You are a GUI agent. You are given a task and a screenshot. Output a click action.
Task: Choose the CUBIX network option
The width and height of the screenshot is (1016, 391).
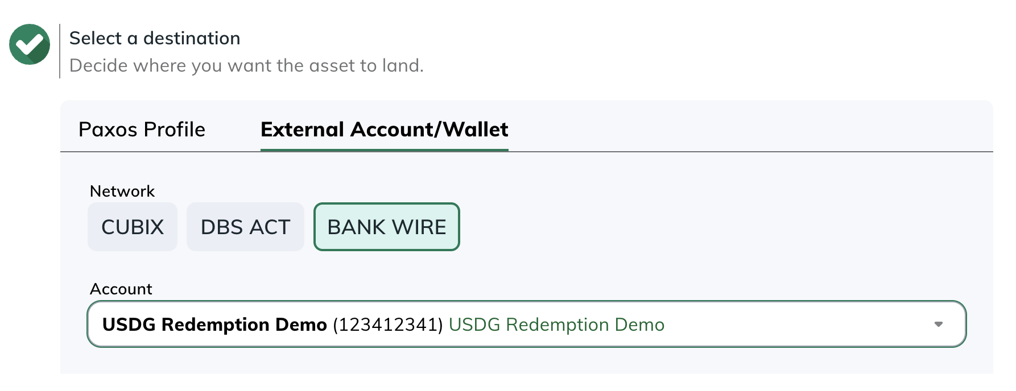pos(133,227)
